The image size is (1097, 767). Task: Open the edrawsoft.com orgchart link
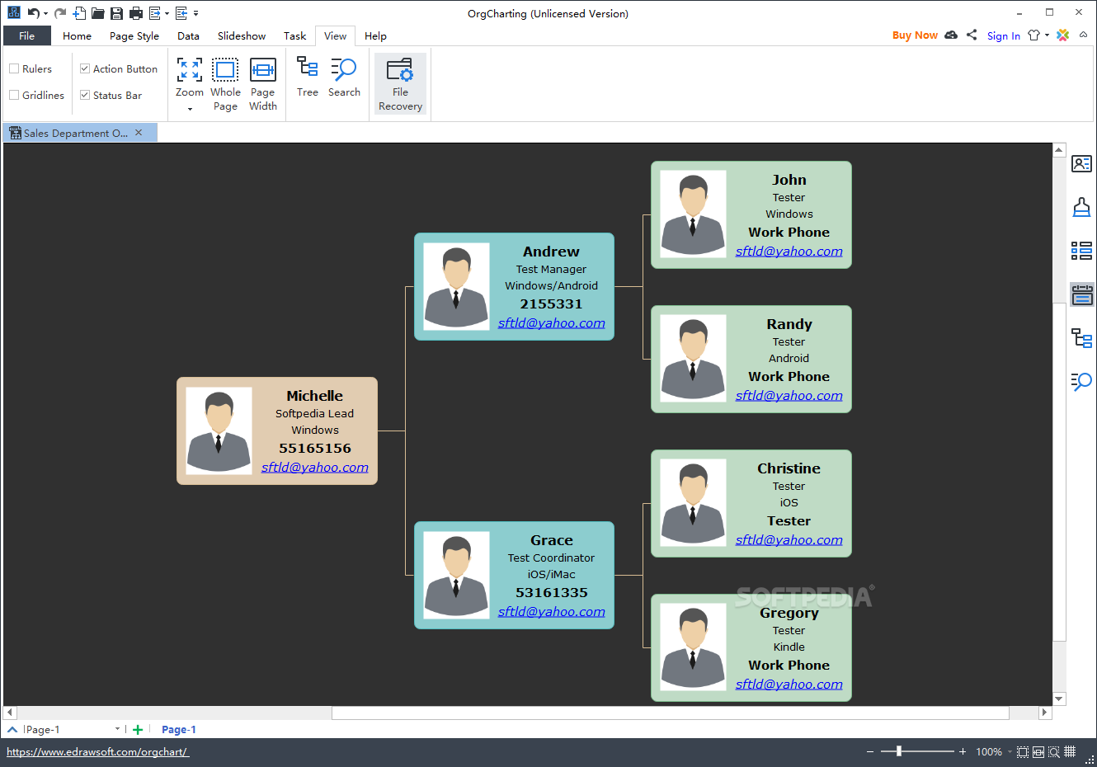click(x=97, y=751)
